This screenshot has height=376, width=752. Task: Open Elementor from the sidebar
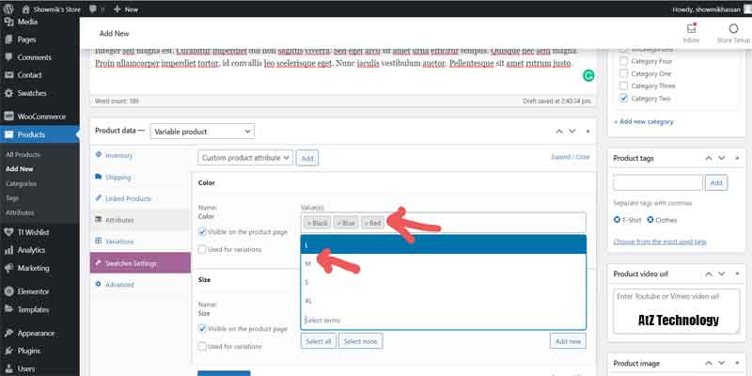click(x=9, y=291)
